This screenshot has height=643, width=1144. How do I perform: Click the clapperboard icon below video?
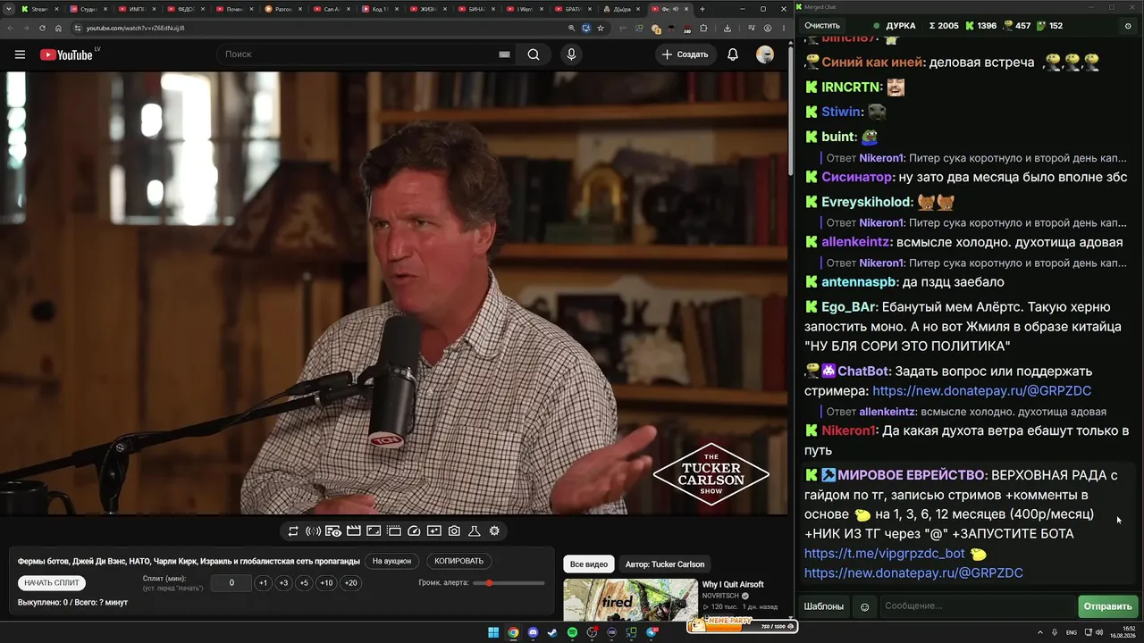(x=353, y=531)
